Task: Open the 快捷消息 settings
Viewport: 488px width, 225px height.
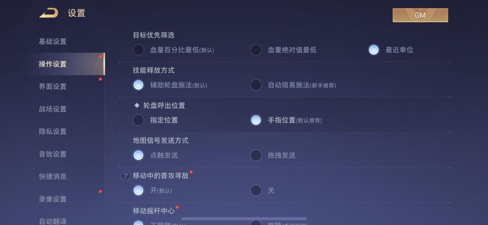Action: coord(52,177)
